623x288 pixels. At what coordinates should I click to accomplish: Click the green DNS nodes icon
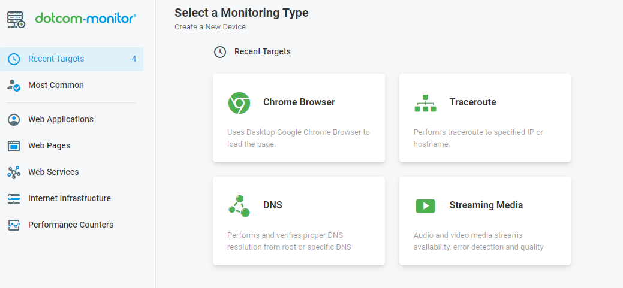pos(239,206)
